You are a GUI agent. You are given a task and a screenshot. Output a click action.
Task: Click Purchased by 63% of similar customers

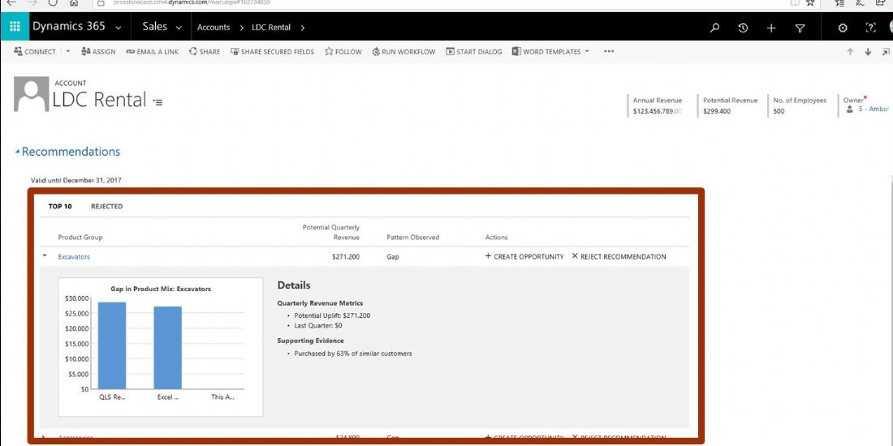352,354
